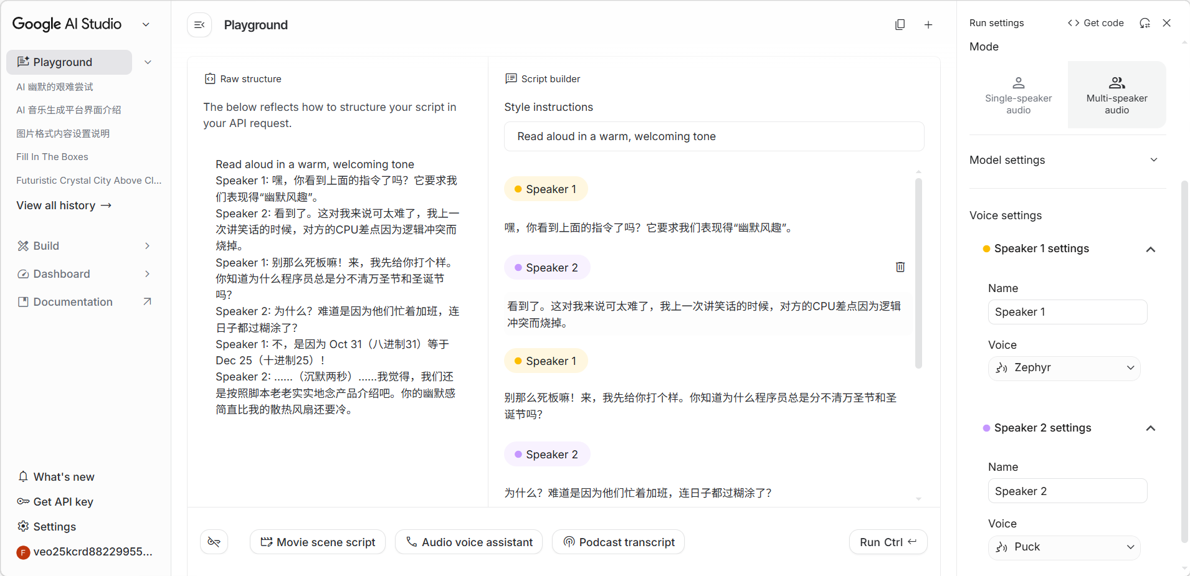Click the script builder scrollbar
Screen dimensions: 1190x576
point(918,273)
